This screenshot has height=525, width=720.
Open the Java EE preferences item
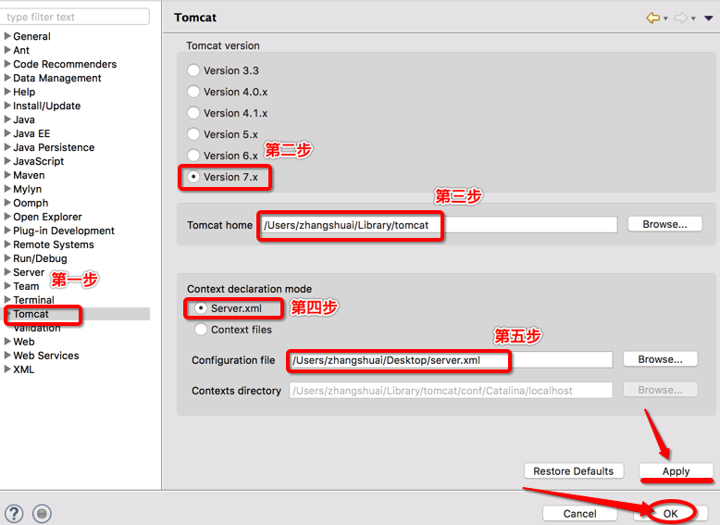[31, 133]
